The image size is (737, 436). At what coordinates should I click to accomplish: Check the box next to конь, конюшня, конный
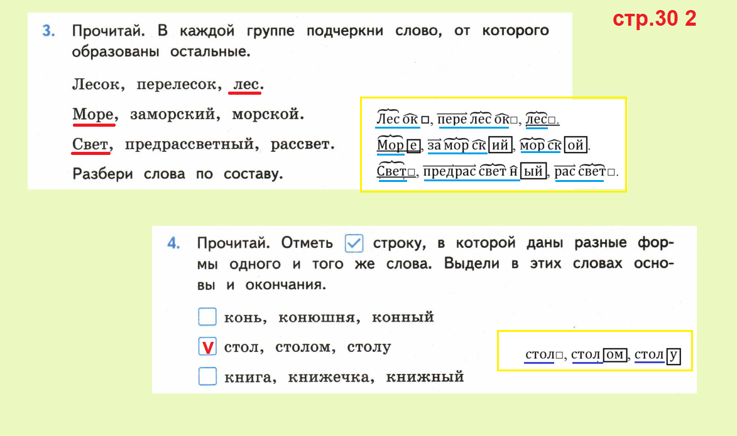(207, 317)
